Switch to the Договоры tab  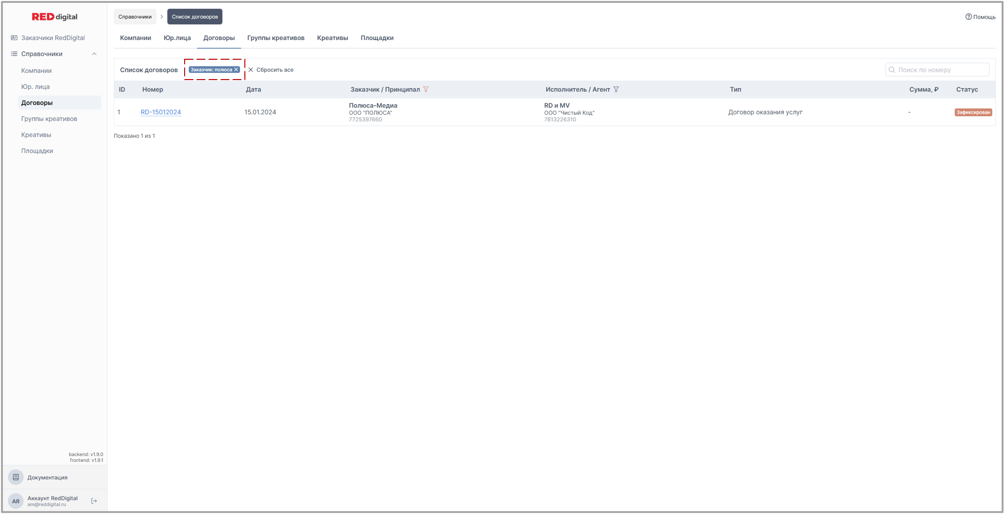pyautogui.click(x=219, y=38)
